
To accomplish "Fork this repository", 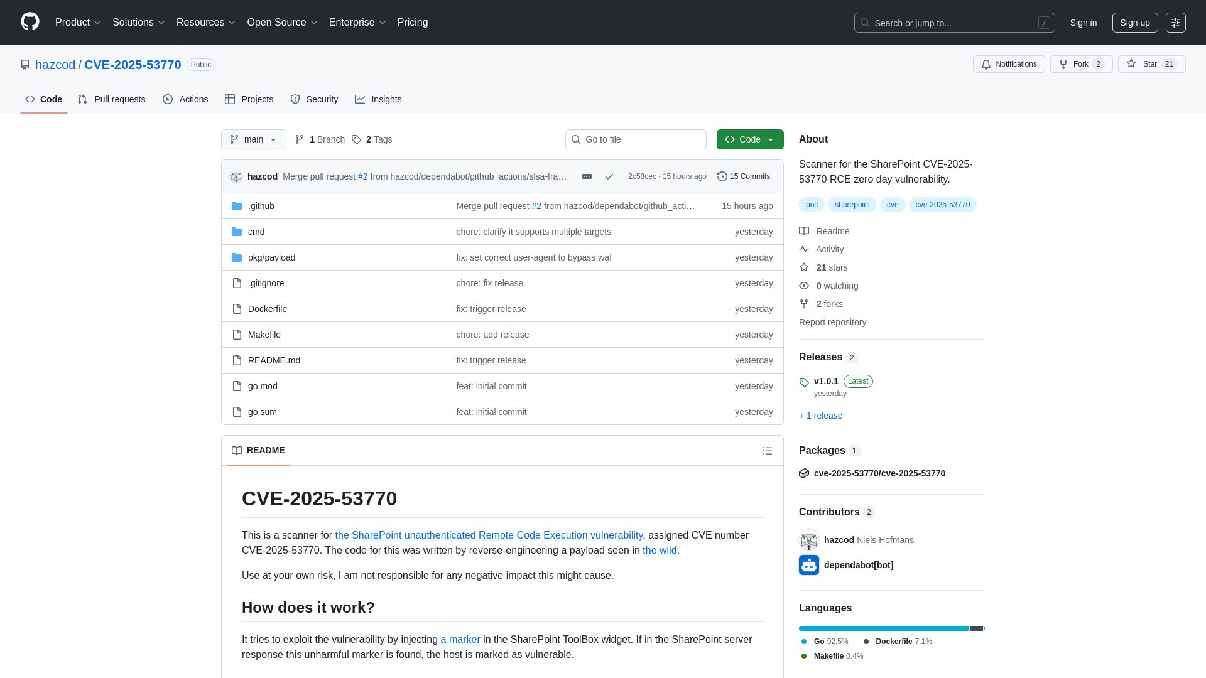I will click(x=1081, y=64).
